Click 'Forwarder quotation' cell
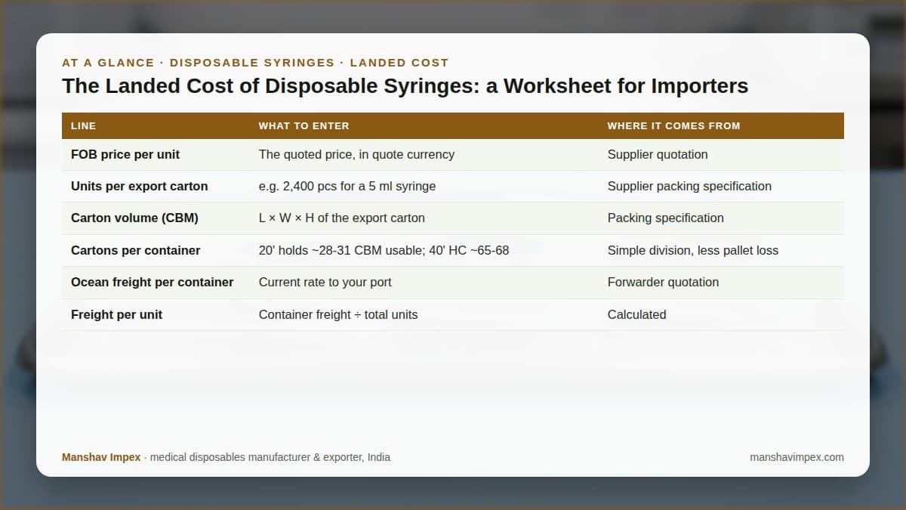The width and height of the screenshot is (906, 510). [x=663, y=282]
